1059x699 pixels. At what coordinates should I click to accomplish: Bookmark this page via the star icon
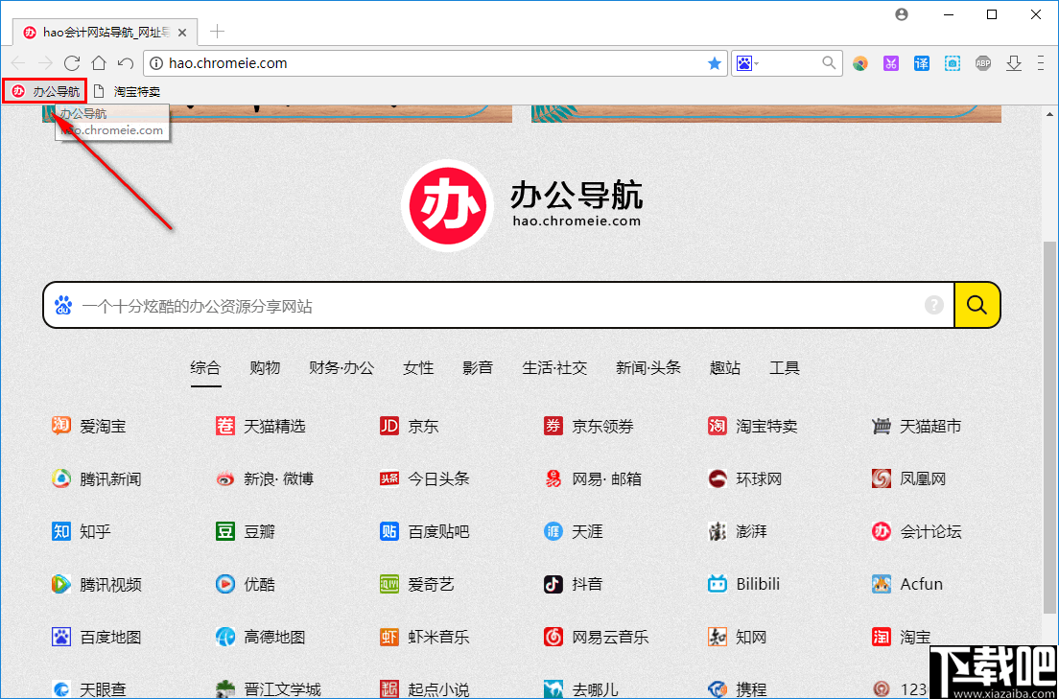[715, 62]
